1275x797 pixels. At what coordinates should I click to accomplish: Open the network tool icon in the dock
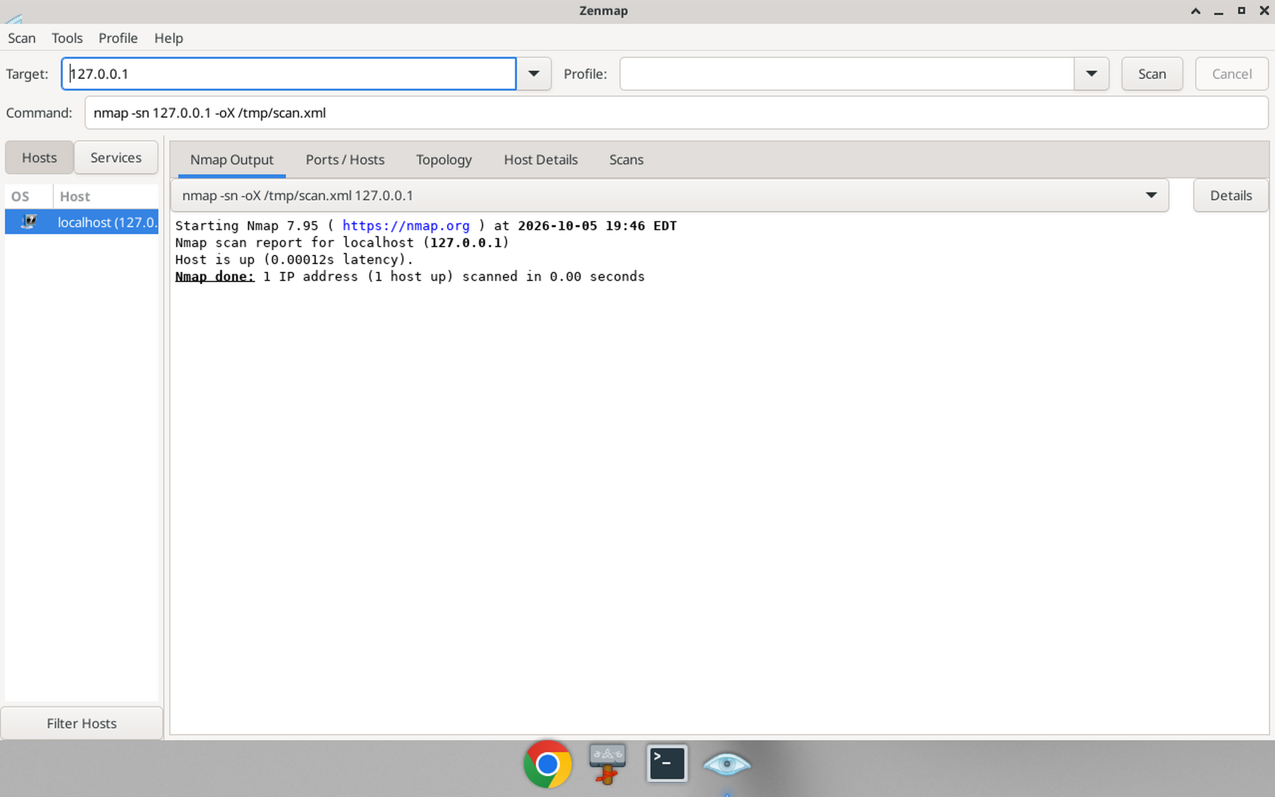608,764
